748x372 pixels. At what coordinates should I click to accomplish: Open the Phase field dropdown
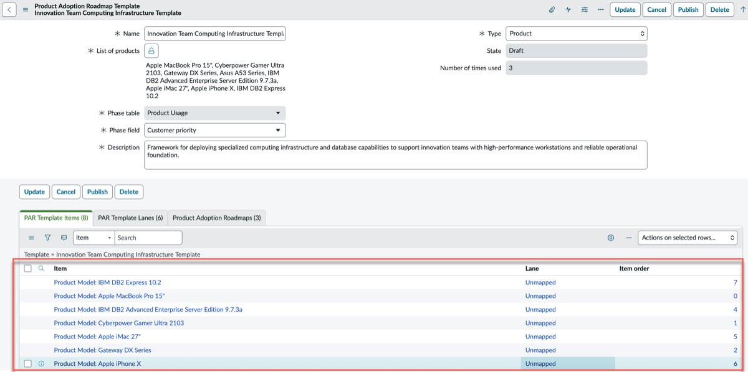click(x=215, y=130)
